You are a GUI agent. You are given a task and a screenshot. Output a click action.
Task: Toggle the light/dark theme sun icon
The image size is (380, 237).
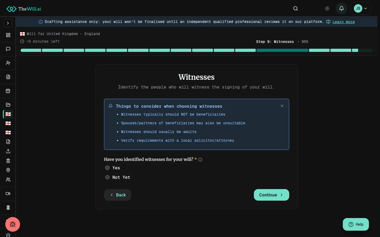click(327, 8)
